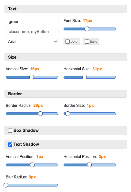Enable the italic checkbox
Screen dimensions: 131x192
[x=87, y=42]
